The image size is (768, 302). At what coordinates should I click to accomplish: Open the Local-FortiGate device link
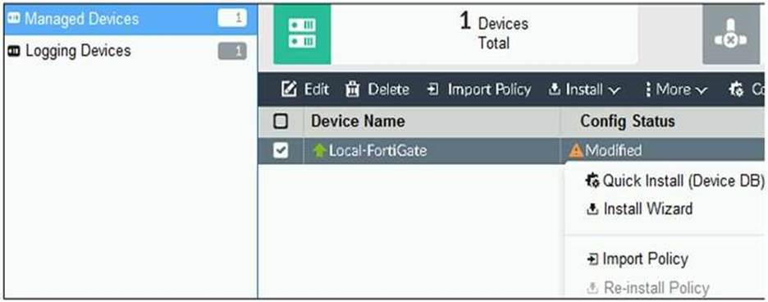(x=377, y=150)
